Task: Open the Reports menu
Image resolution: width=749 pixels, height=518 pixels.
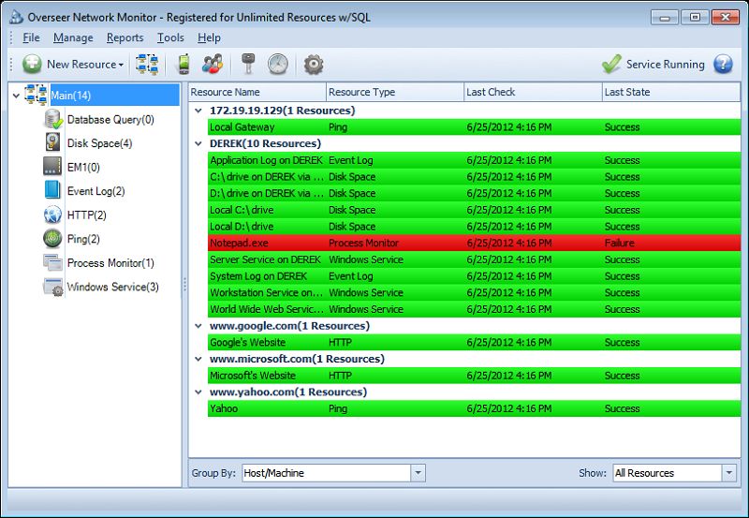Action: 125,37
